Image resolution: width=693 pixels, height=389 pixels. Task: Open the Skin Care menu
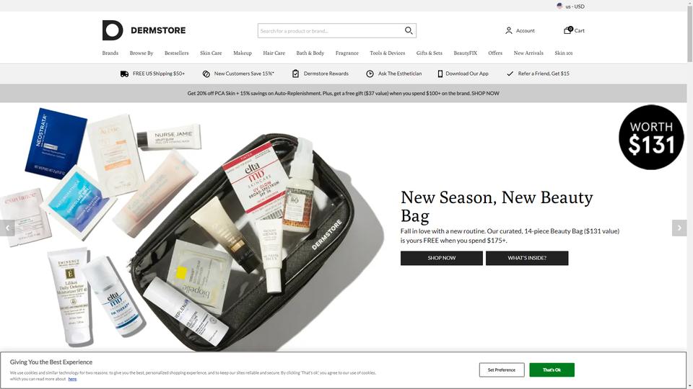point(211,53)
